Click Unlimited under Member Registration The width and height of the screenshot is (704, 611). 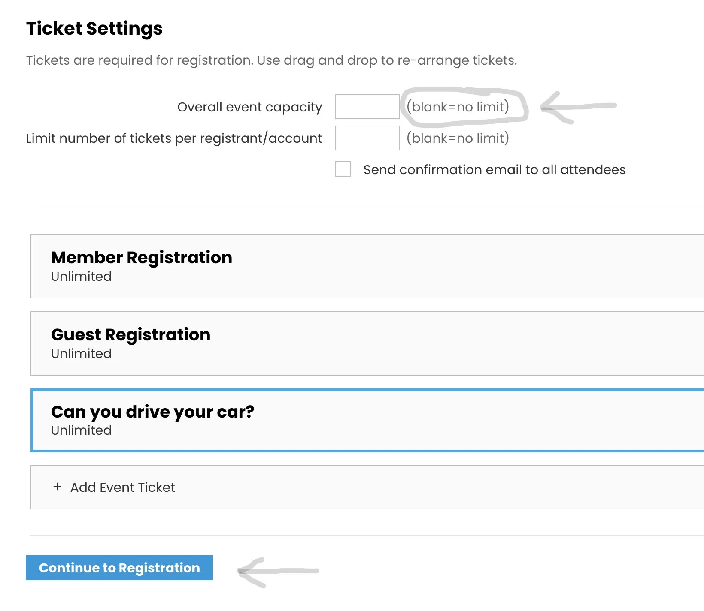81,277
